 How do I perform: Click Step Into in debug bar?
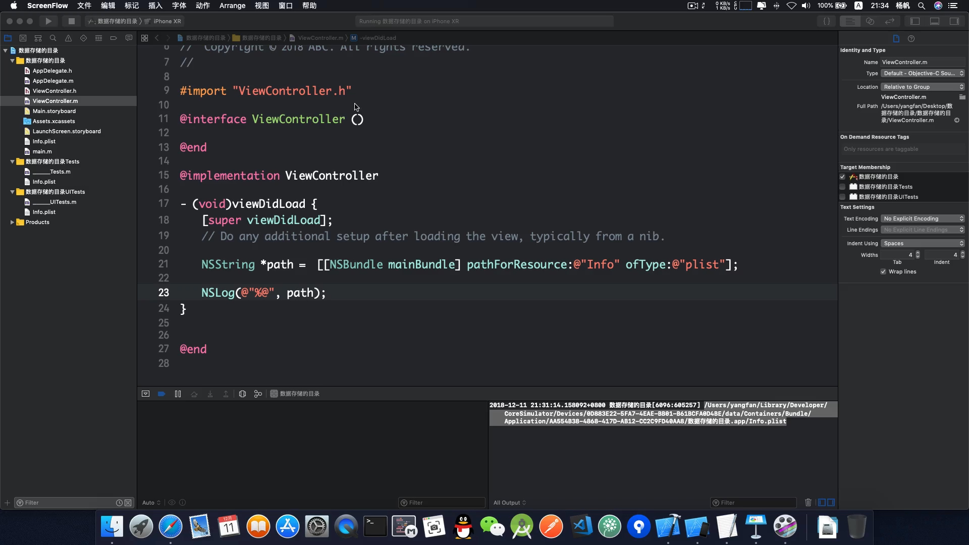point(210,394)
